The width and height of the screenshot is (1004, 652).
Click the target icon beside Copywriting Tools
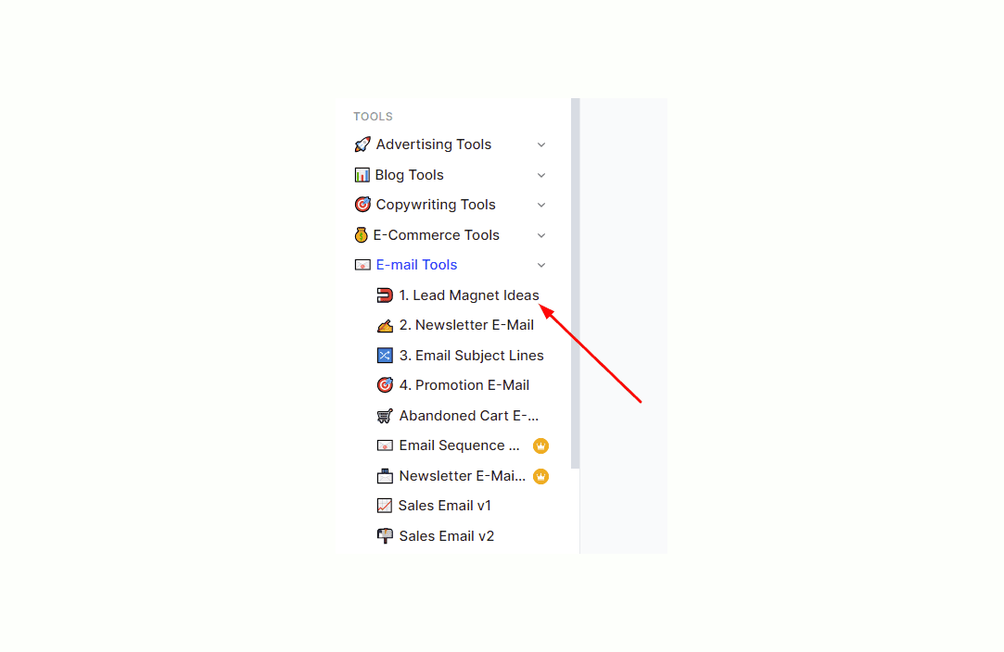pyautogui.click(x=362, y=204)
